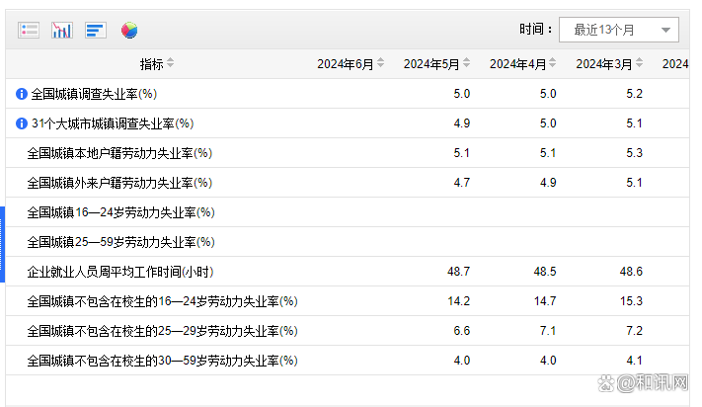Sort the 2024年3月 column
The width and height of the screenshot is (702, 407).
pyautogui.click(x=640, y=63)
